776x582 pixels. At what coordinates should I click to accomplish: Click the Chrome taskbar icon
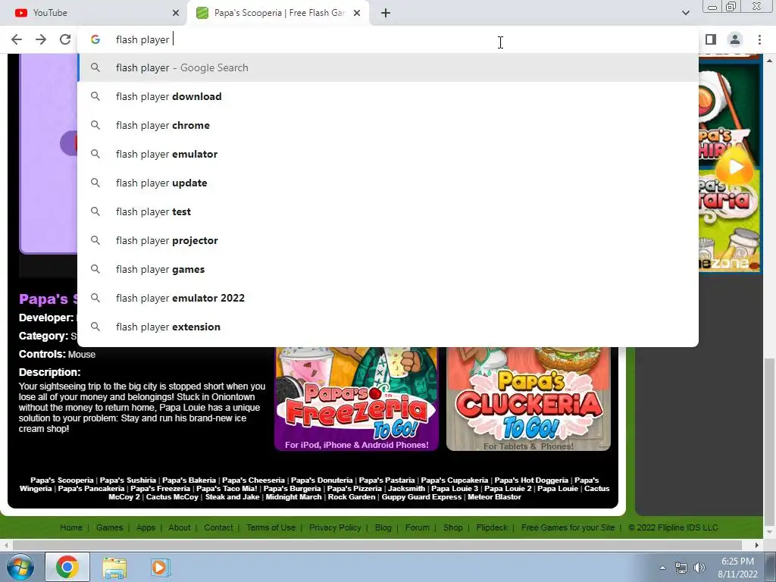[67, 567]
